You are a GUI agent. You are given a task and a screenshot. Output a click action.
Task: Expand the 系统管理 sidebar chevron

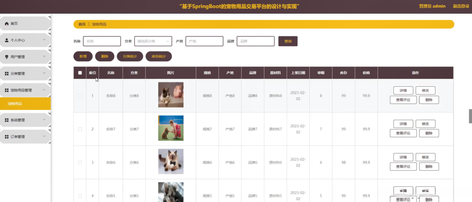click(44, 120)
